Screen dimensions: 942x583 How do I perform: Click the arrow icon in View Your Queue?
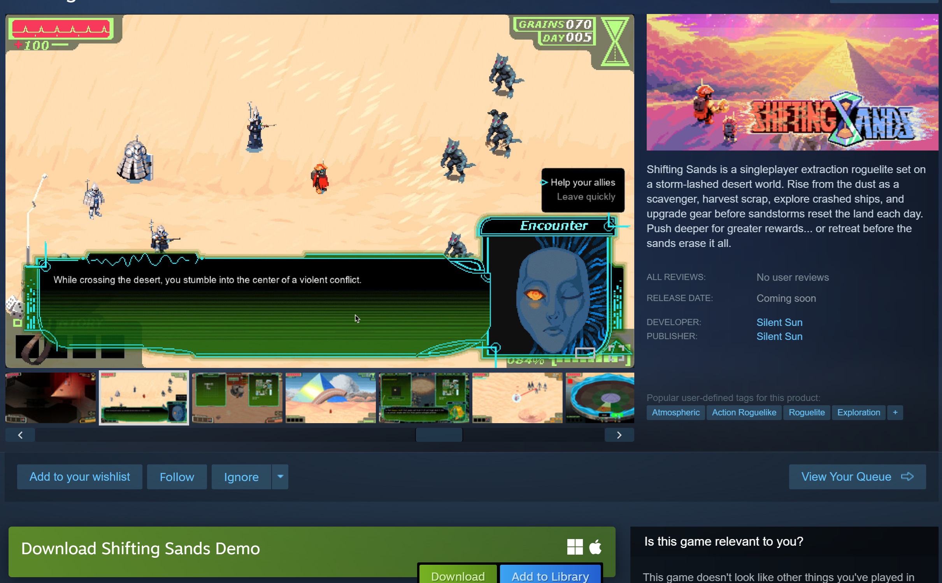point(907,476)
